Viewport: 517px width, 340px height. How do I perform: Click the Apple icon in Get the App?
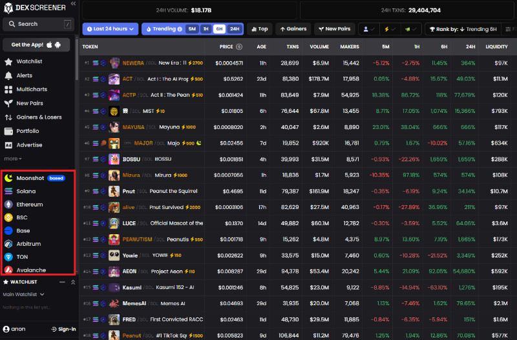[x=50, y=45]
